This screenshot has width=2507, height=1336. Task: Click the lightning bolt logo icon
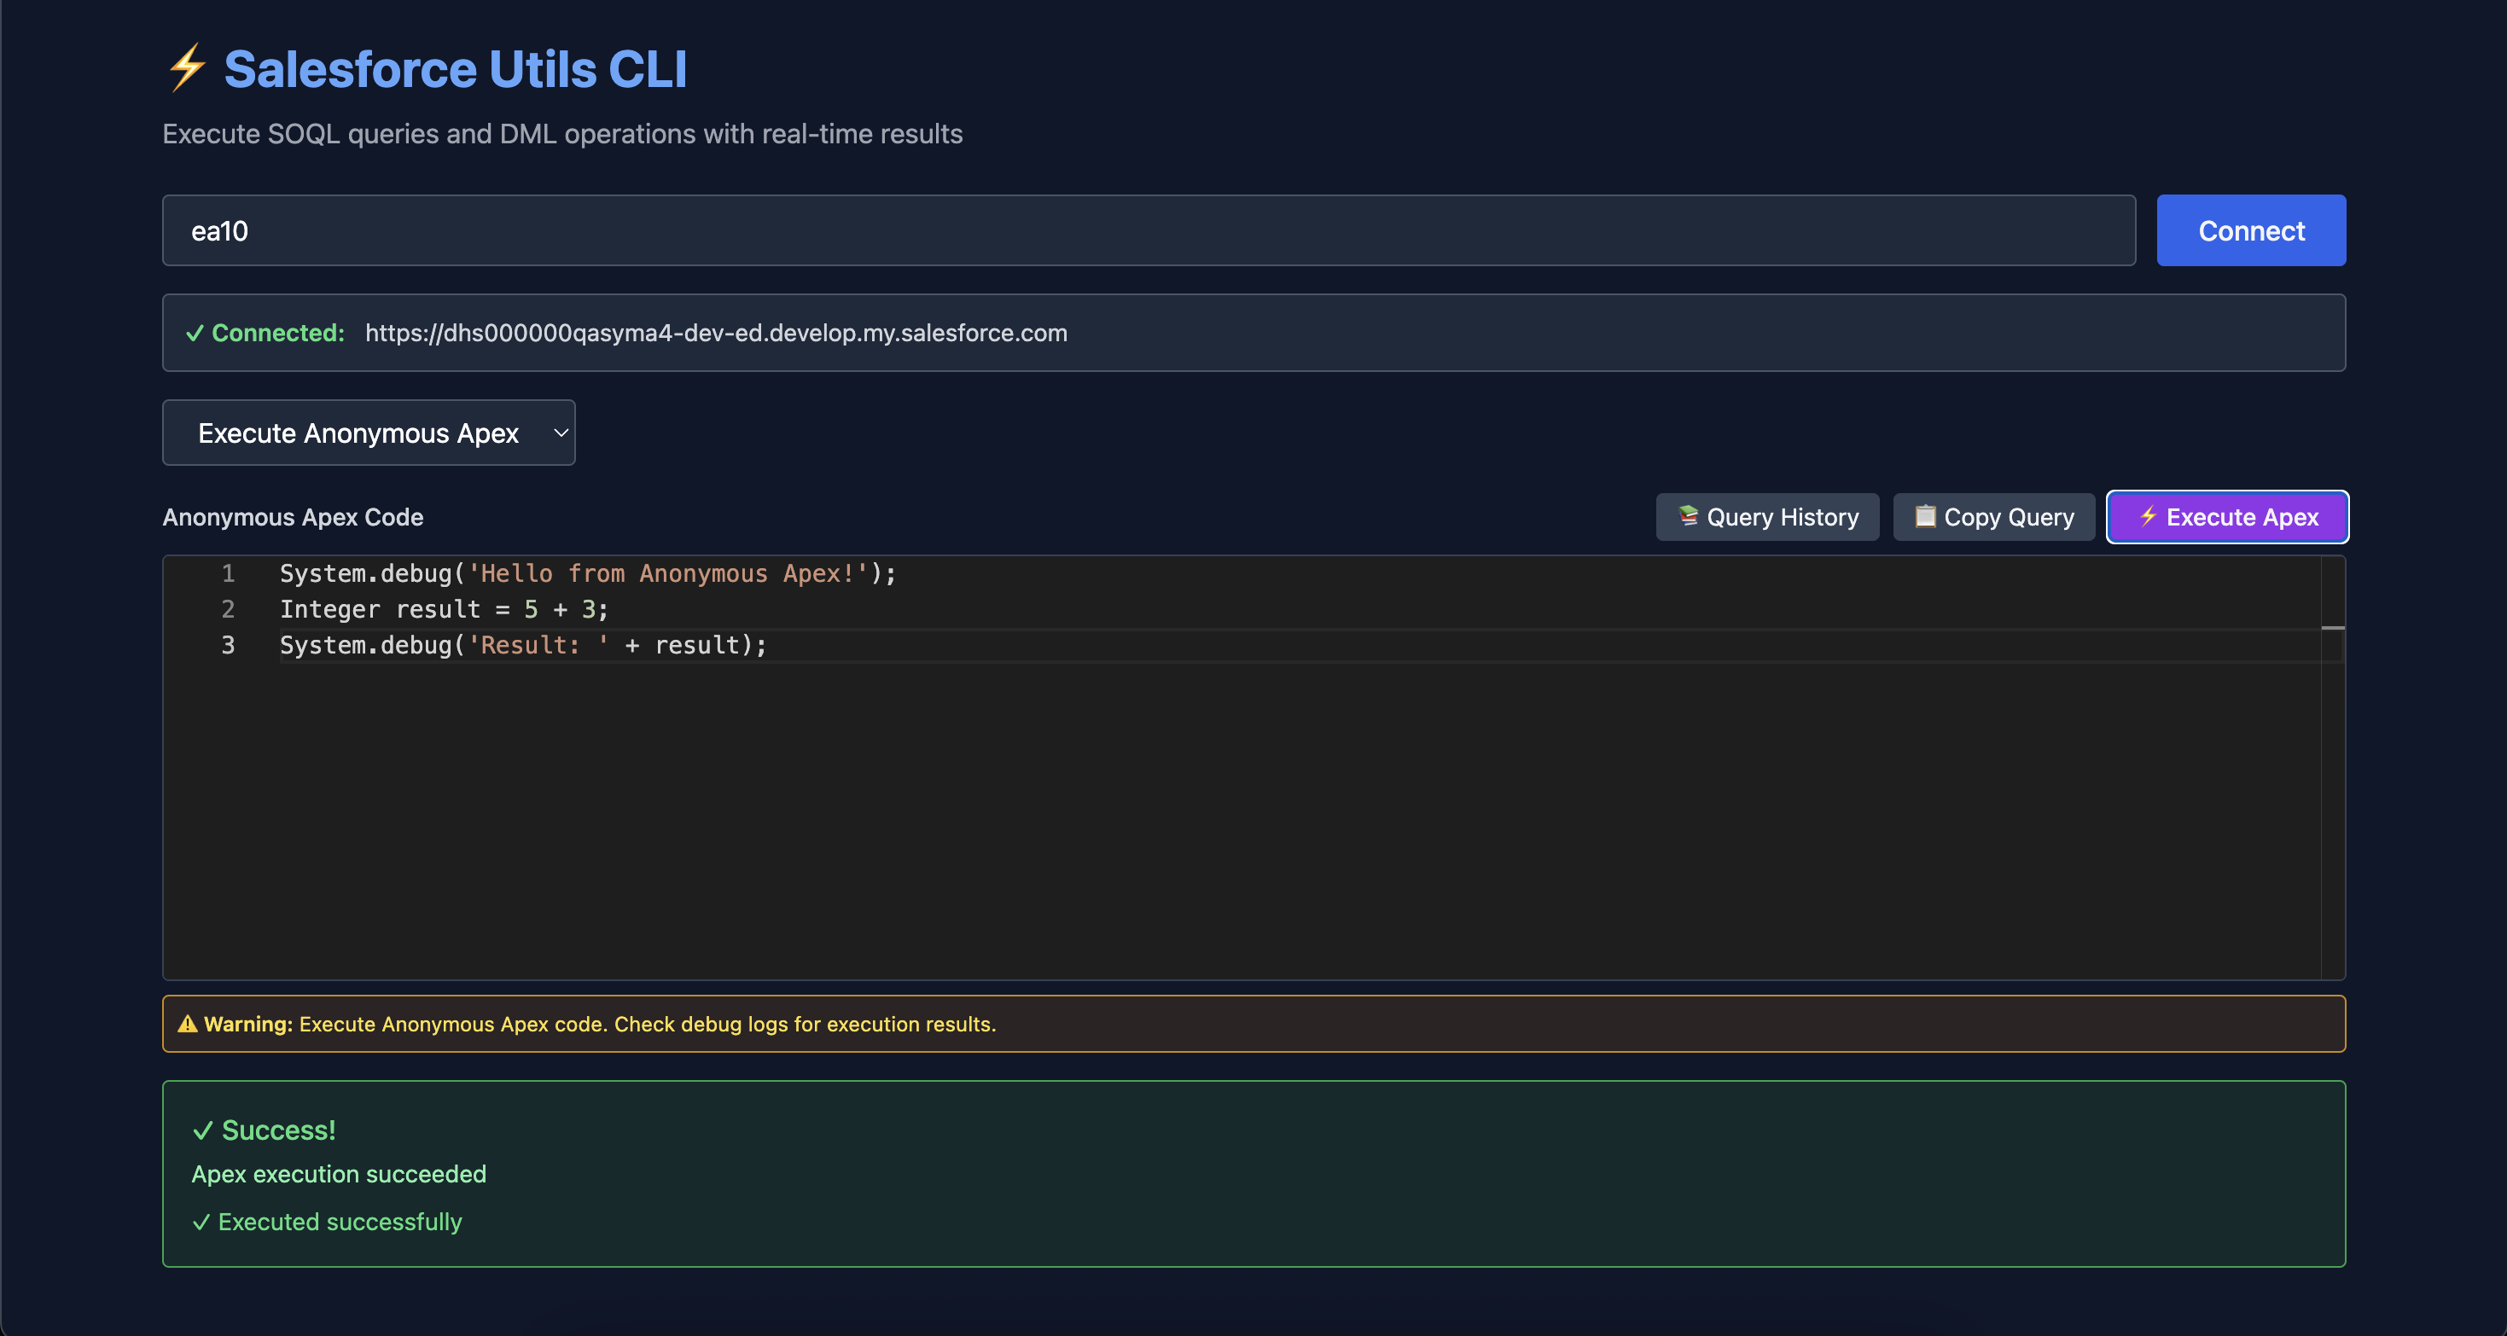click(x=187, y=68)
